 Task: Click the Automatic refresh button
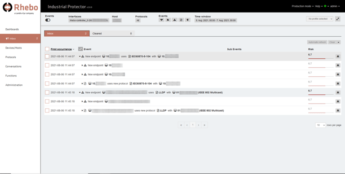click(x=317, y=42)
